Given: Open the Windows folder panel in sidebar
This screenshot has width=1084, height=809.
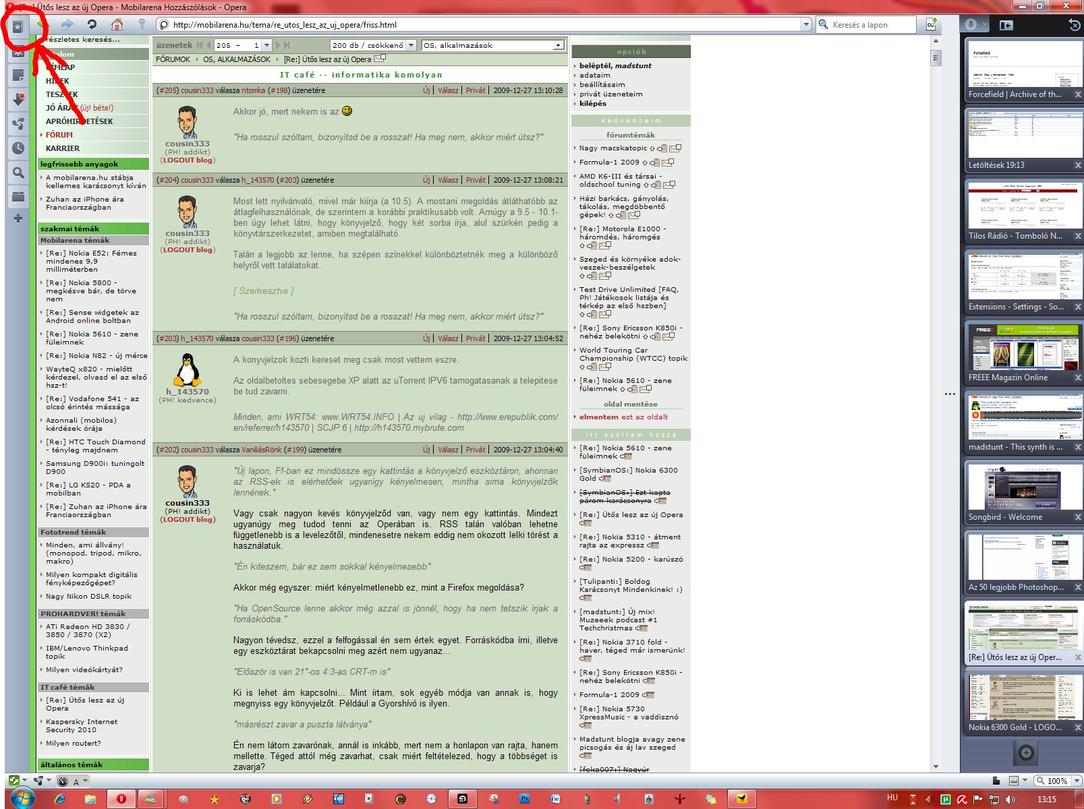Looking at the screenshot, I should (18, 197).
